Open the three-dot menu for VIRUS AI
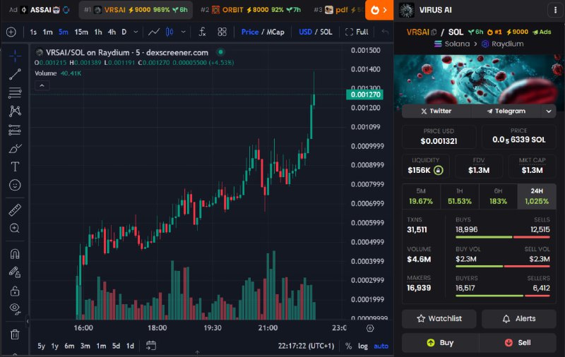Screen dimensions: 565x357 555,10
